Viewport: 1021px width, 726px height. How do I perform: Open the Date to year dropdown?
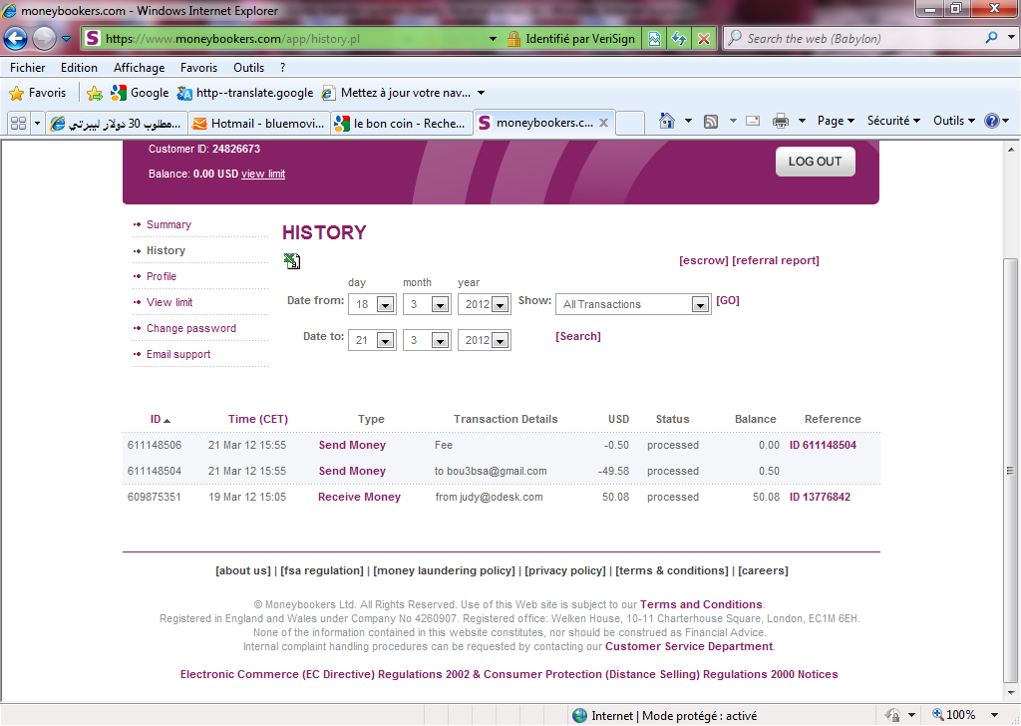(x=501, y=340)
